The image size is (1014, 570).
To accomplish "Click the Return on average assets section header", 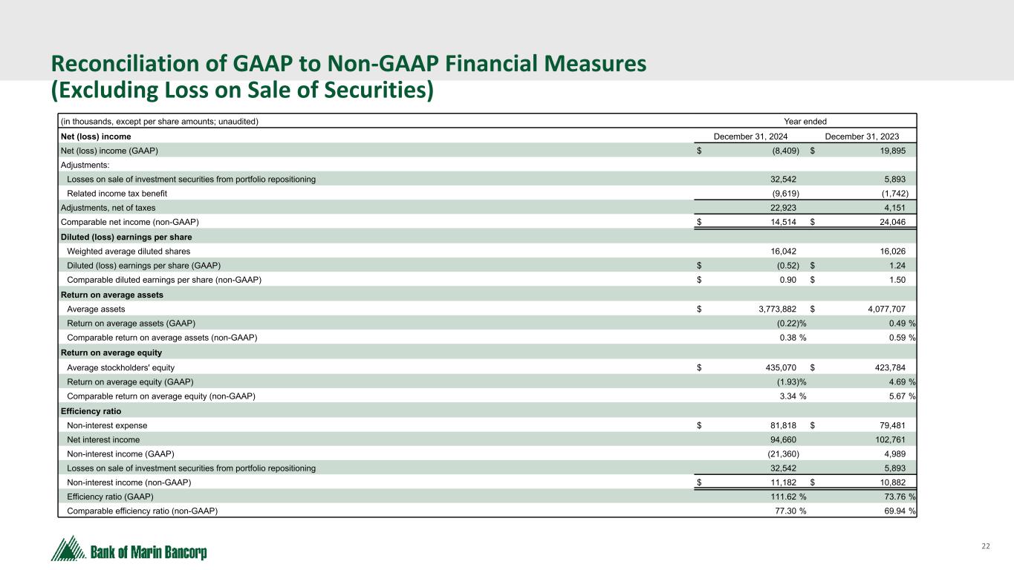I will 111,295.
